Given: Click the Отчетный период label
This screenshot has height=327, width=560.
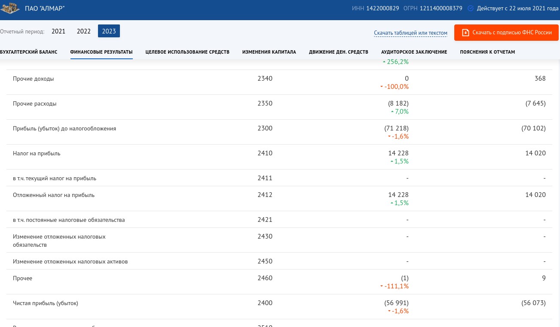Looking at the screenshot, I should tap(22, 32).
